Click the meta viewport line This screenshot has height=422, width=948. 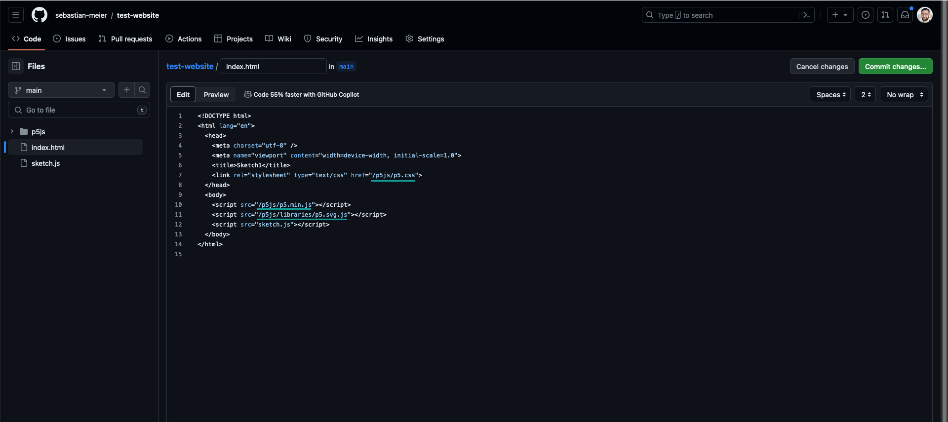pyautogui.click(x=337, y=155)
